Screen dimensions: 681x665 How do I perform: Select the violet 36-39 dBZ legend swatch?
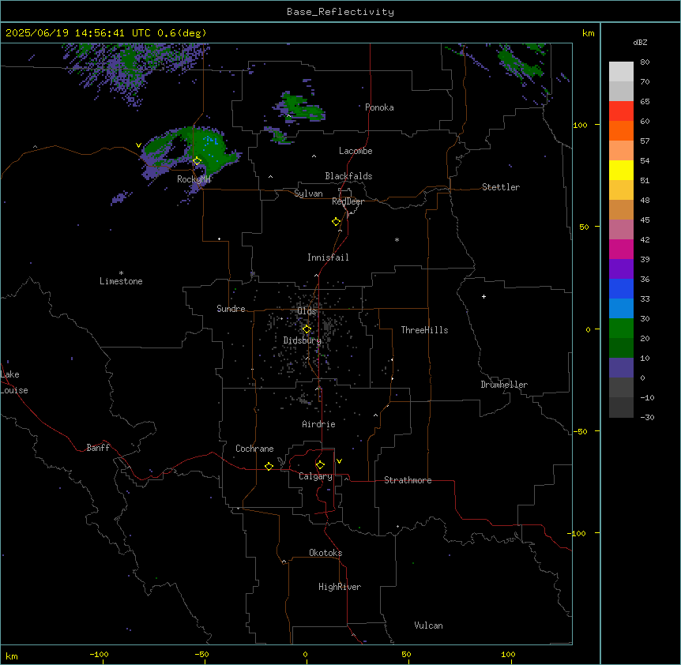(x=621, y=269)
